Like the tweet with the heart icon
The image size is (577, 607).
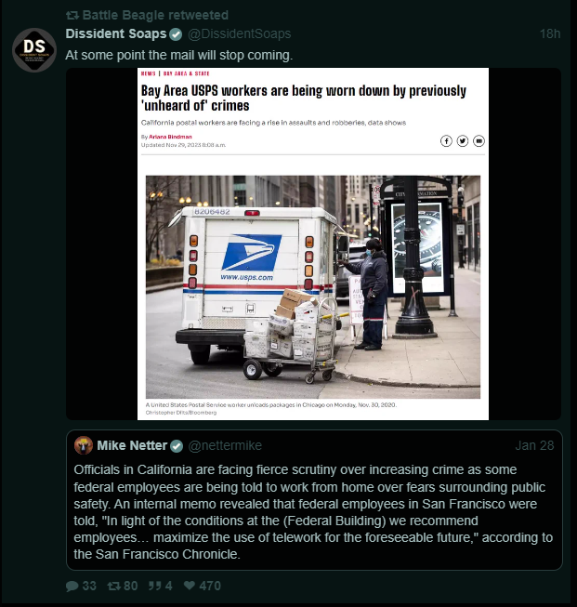[x=190, y=586]
